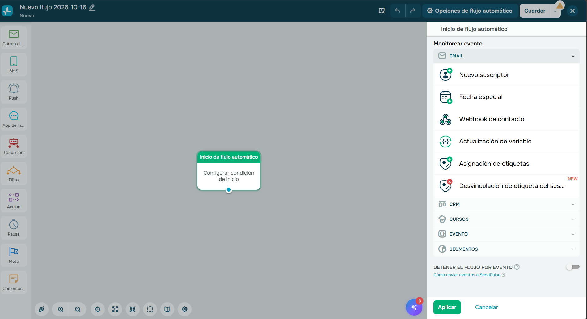Center the canvas with the target icon
This screenshot has width=587, height=319.
[98, 309]
